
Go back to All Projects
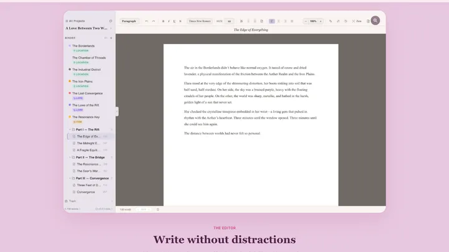75,21
